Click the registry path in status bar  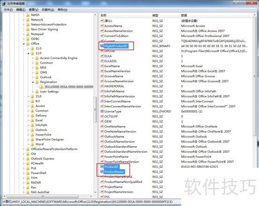(88, 202)
